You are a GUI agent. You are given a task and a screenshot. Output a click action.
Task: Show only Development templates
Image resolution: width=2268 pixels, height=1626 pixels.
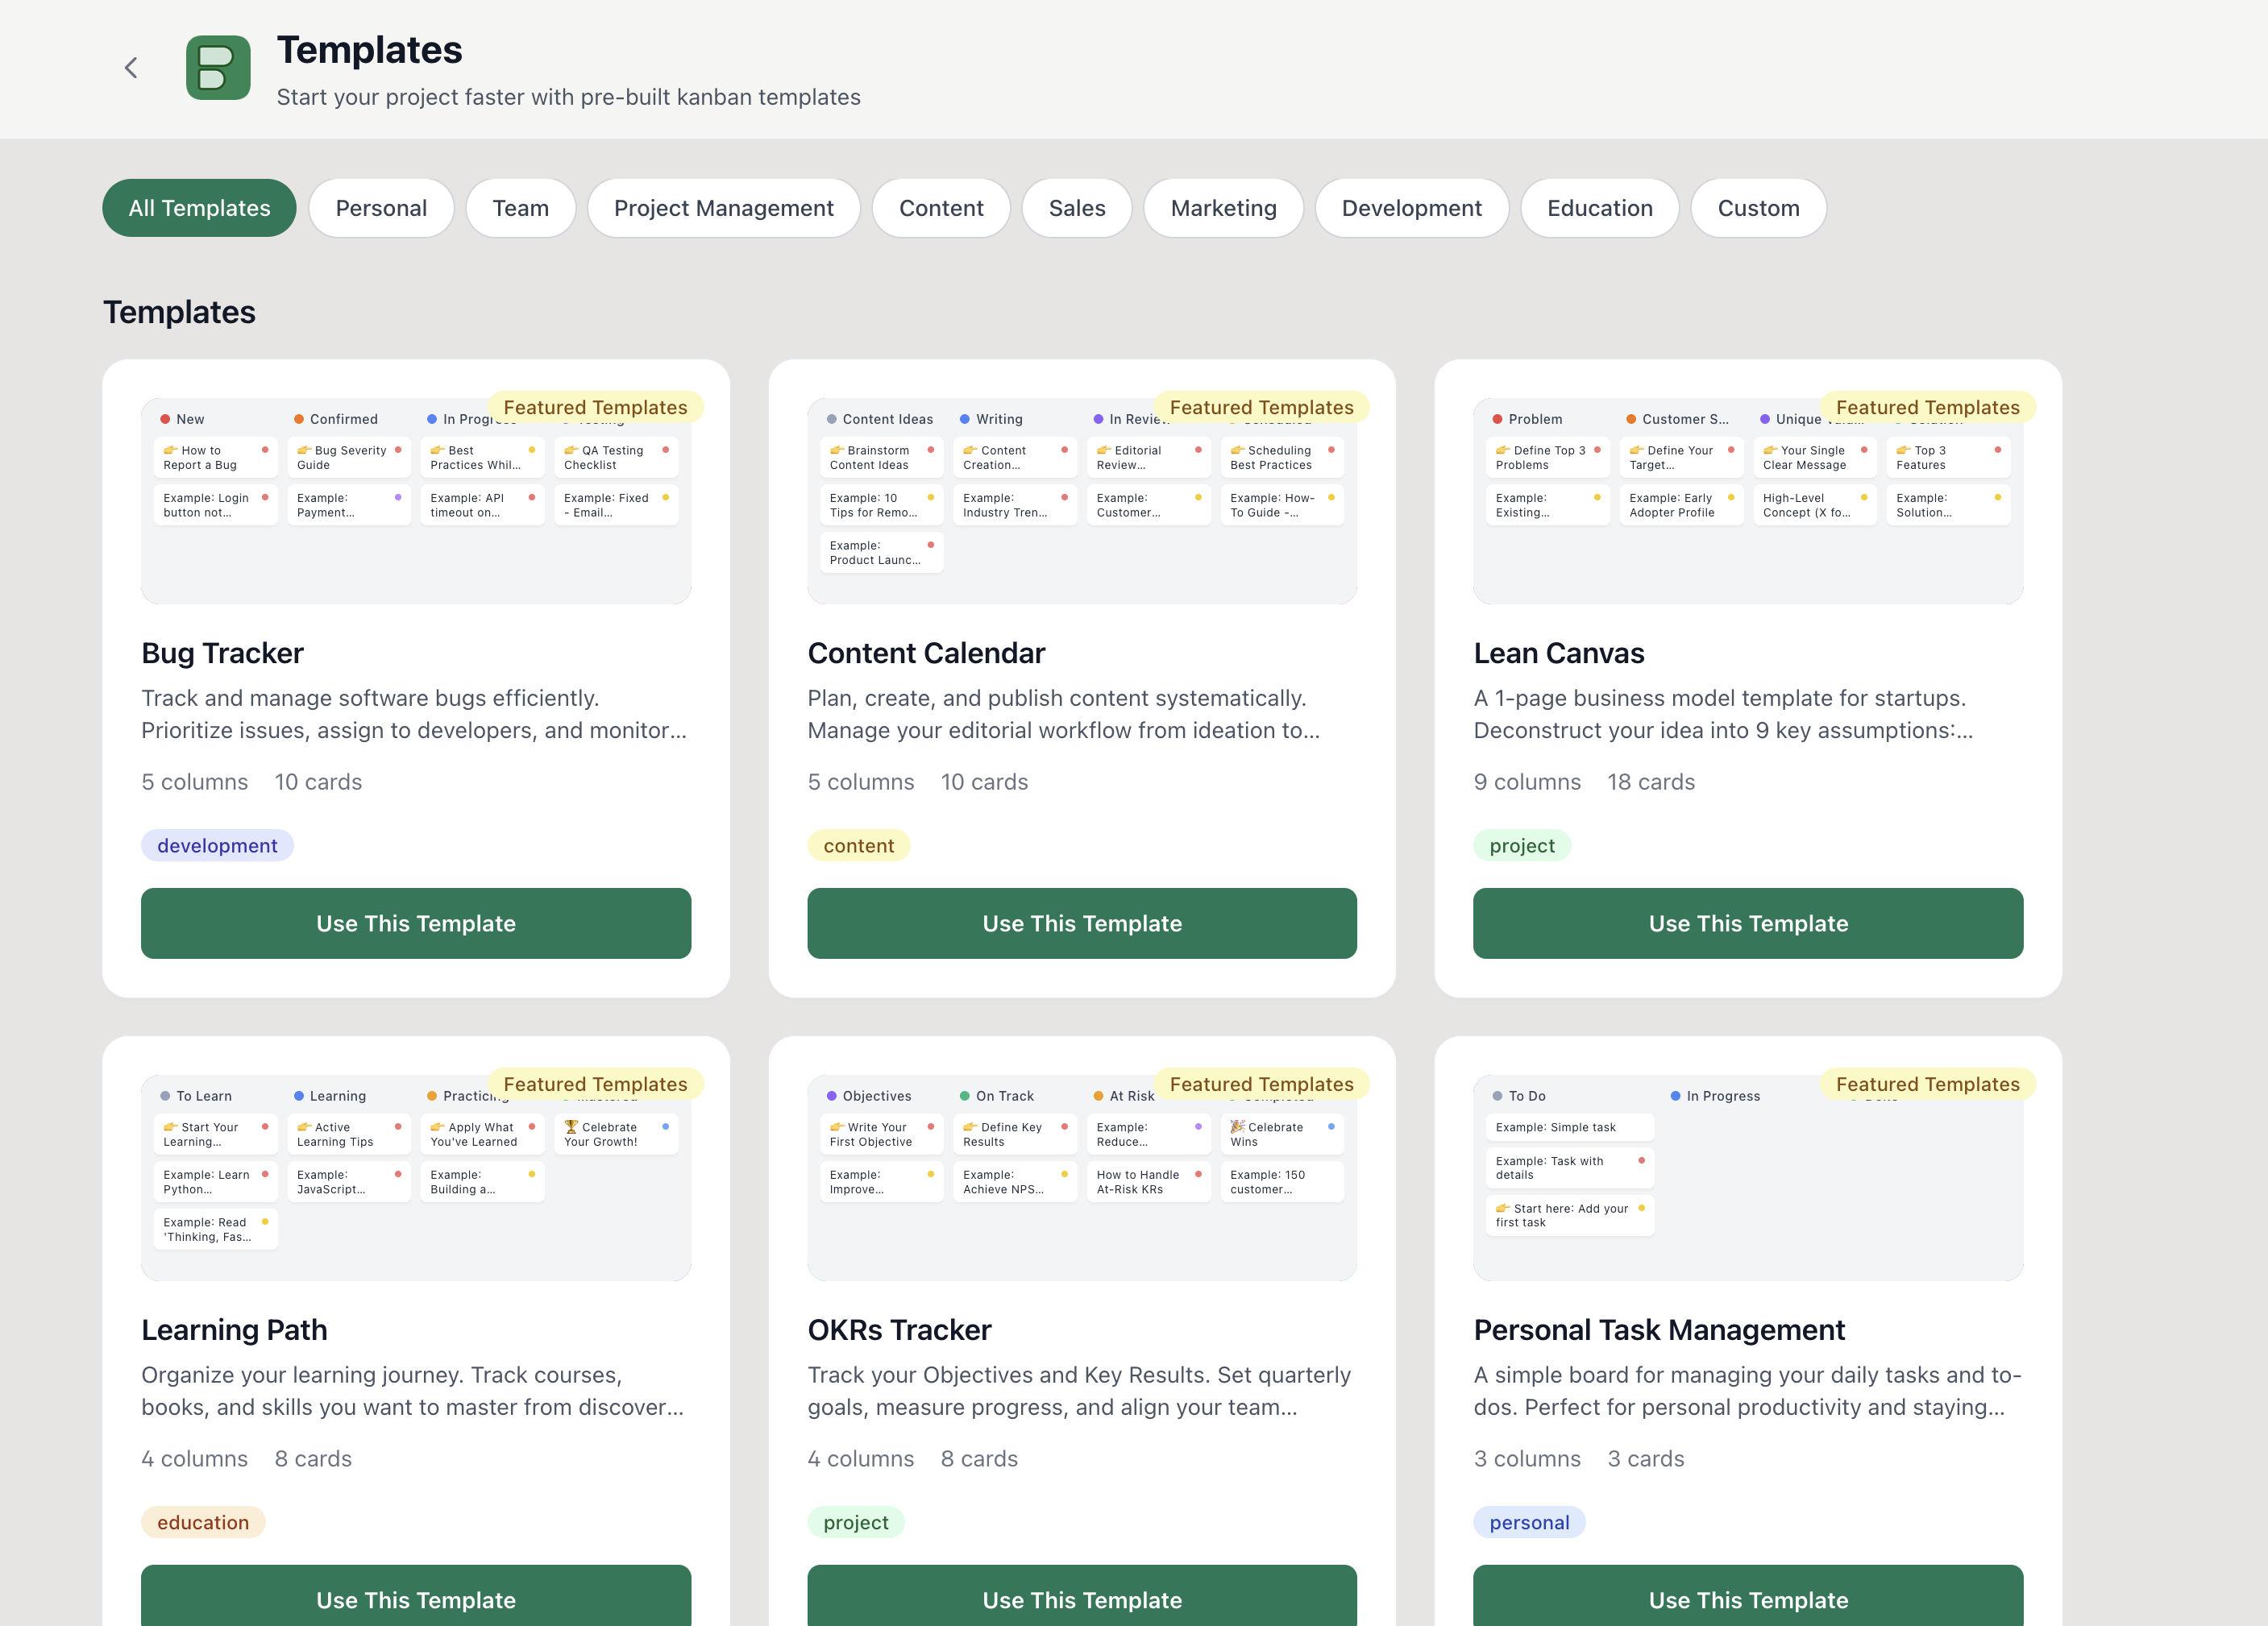[x=1411, y=208]
